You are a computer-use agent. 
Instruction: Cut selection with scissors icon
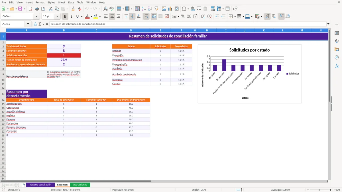point(51,9)
